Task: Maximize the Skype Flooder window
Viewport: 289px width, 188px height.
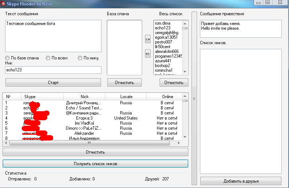Action: [x=268, y=3]
